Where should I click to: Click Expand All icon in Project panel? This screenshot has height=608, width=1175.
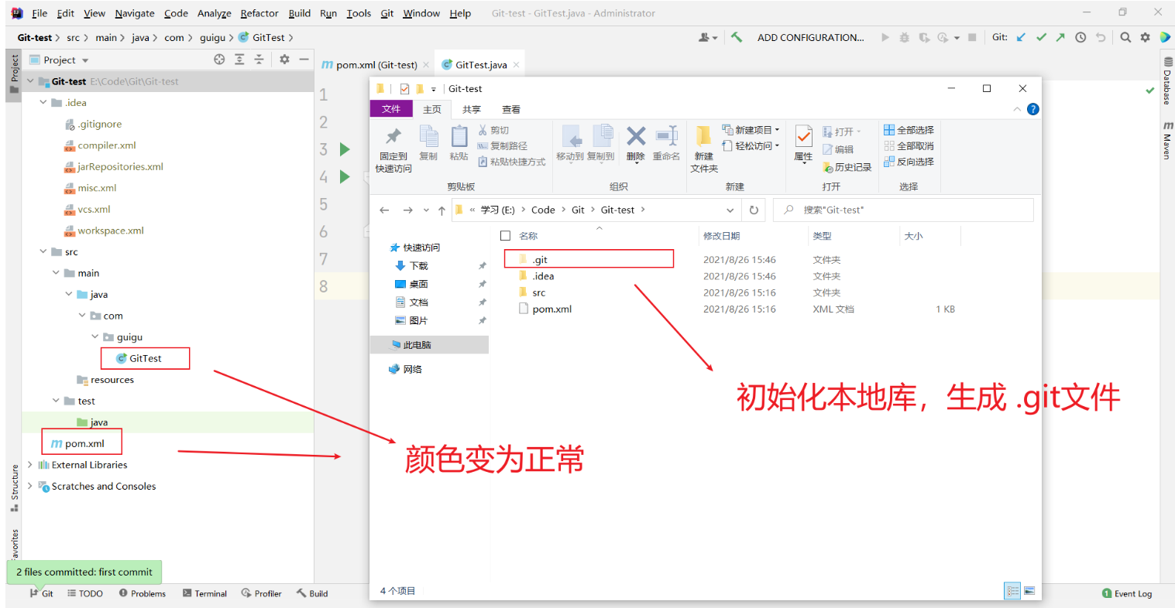pyautogui.click(x=239, y=60)
